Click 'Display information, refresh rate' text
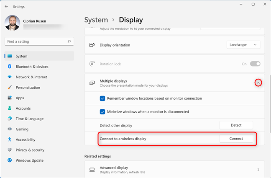This screenshot has width=271, height=178. (x=123, y=172)
